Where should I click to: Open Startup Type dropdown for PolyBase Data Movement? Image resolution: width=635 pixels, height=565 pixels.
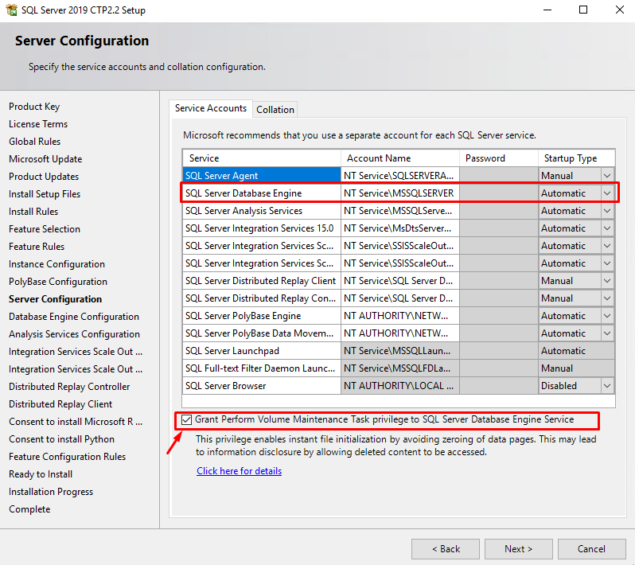(606, 333)
